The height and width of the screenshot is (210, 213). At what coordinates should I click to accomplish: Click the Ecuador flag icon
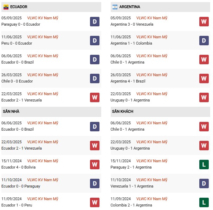point(6,7)
